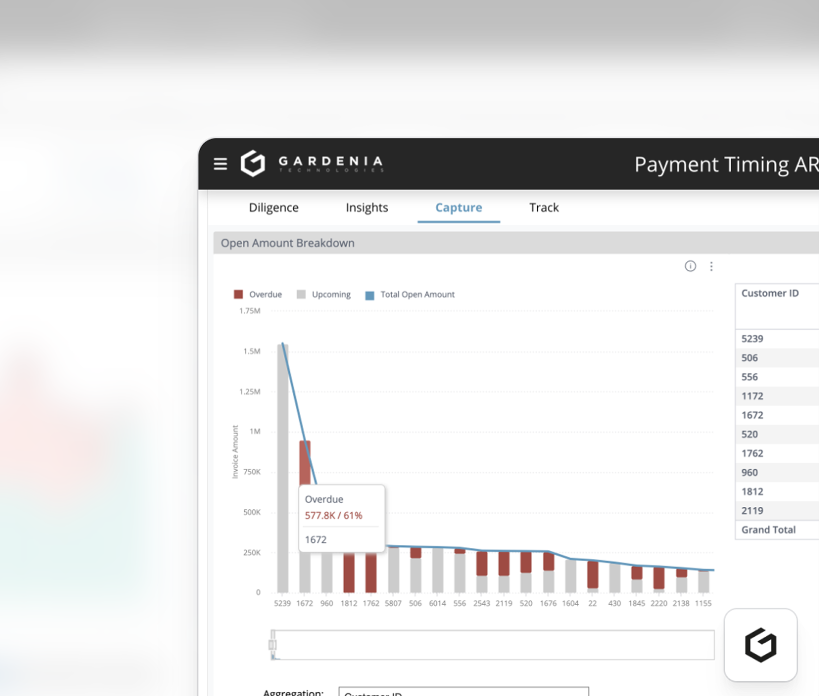Toggle Total Open Amount legend series
This screenshot has width=819, height=696.
pyautogui.click(x=410, y=295)
